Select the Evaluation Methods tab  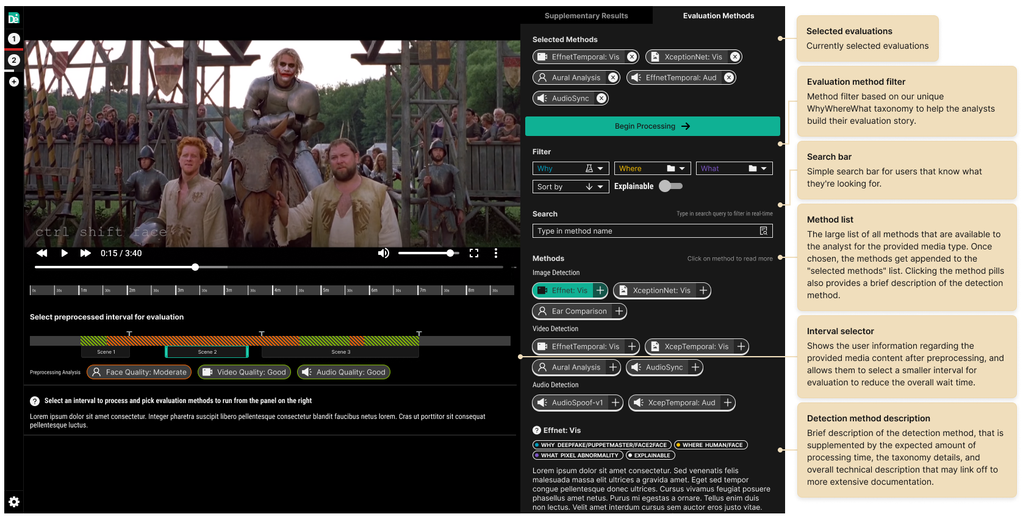pos(718,16)
